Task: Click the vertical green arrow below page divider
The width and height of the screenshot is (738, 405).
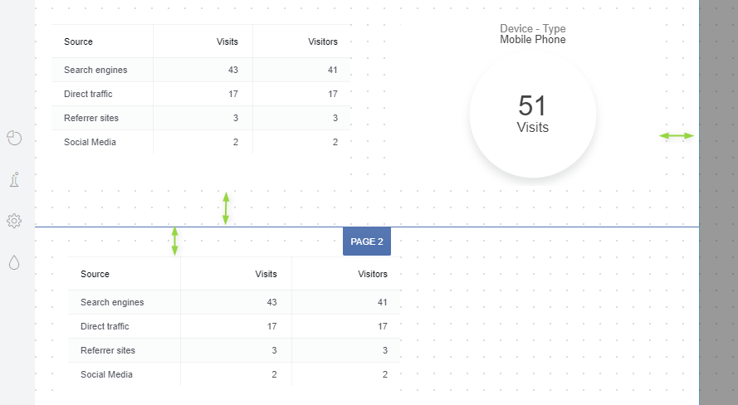Action: click(174, 241)
